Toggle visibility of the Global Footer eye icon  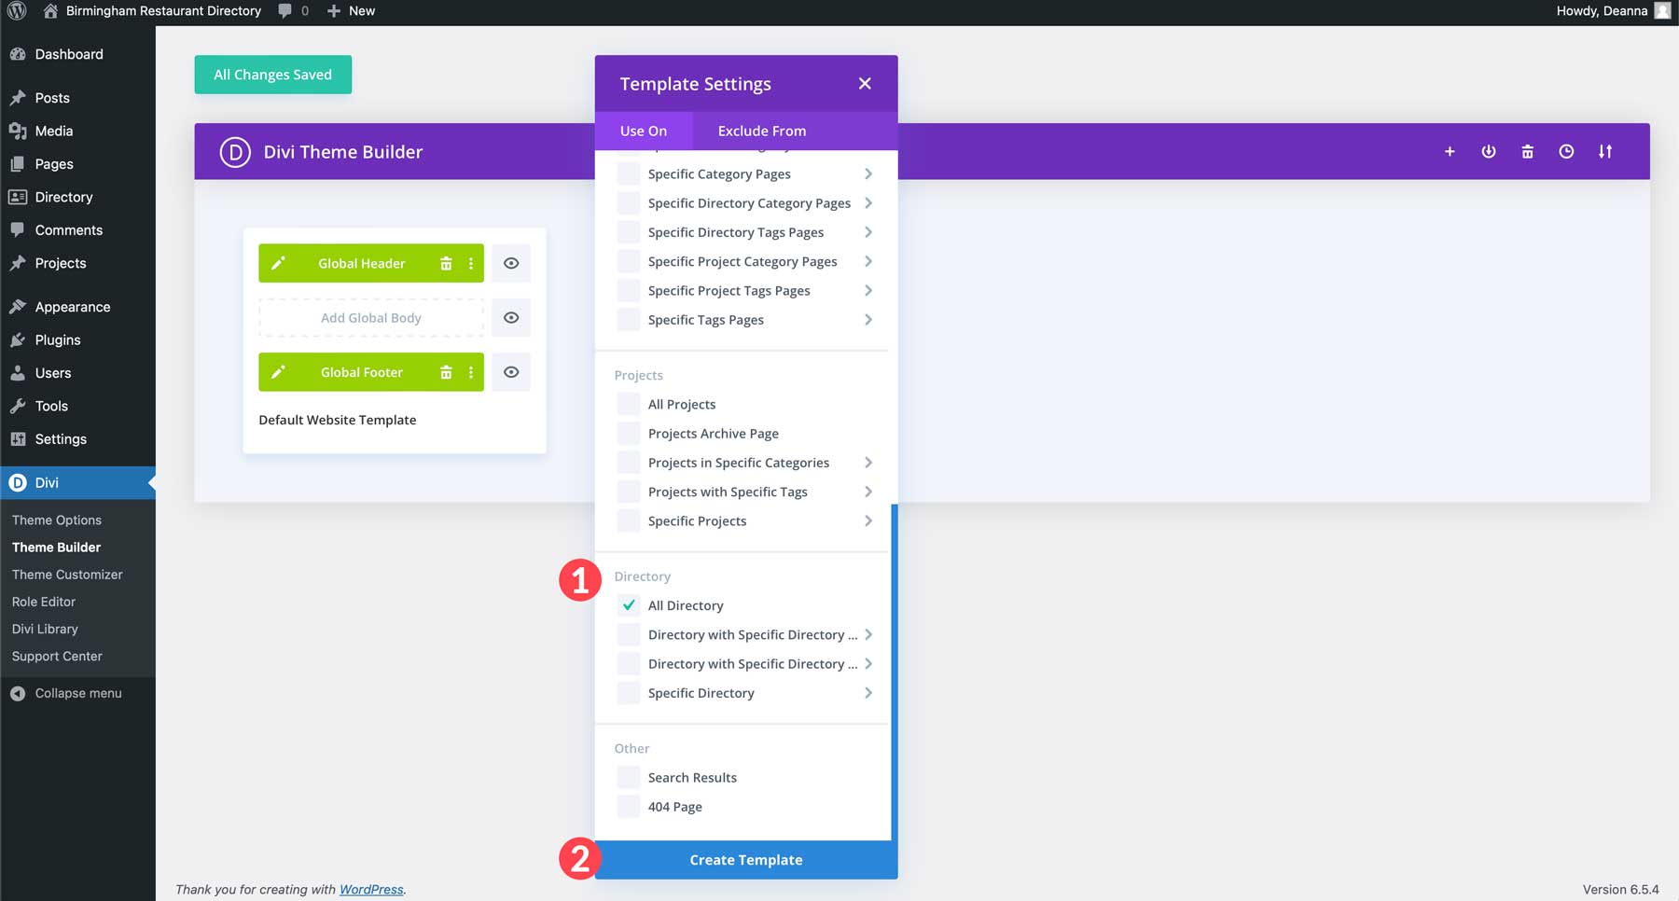511,372
